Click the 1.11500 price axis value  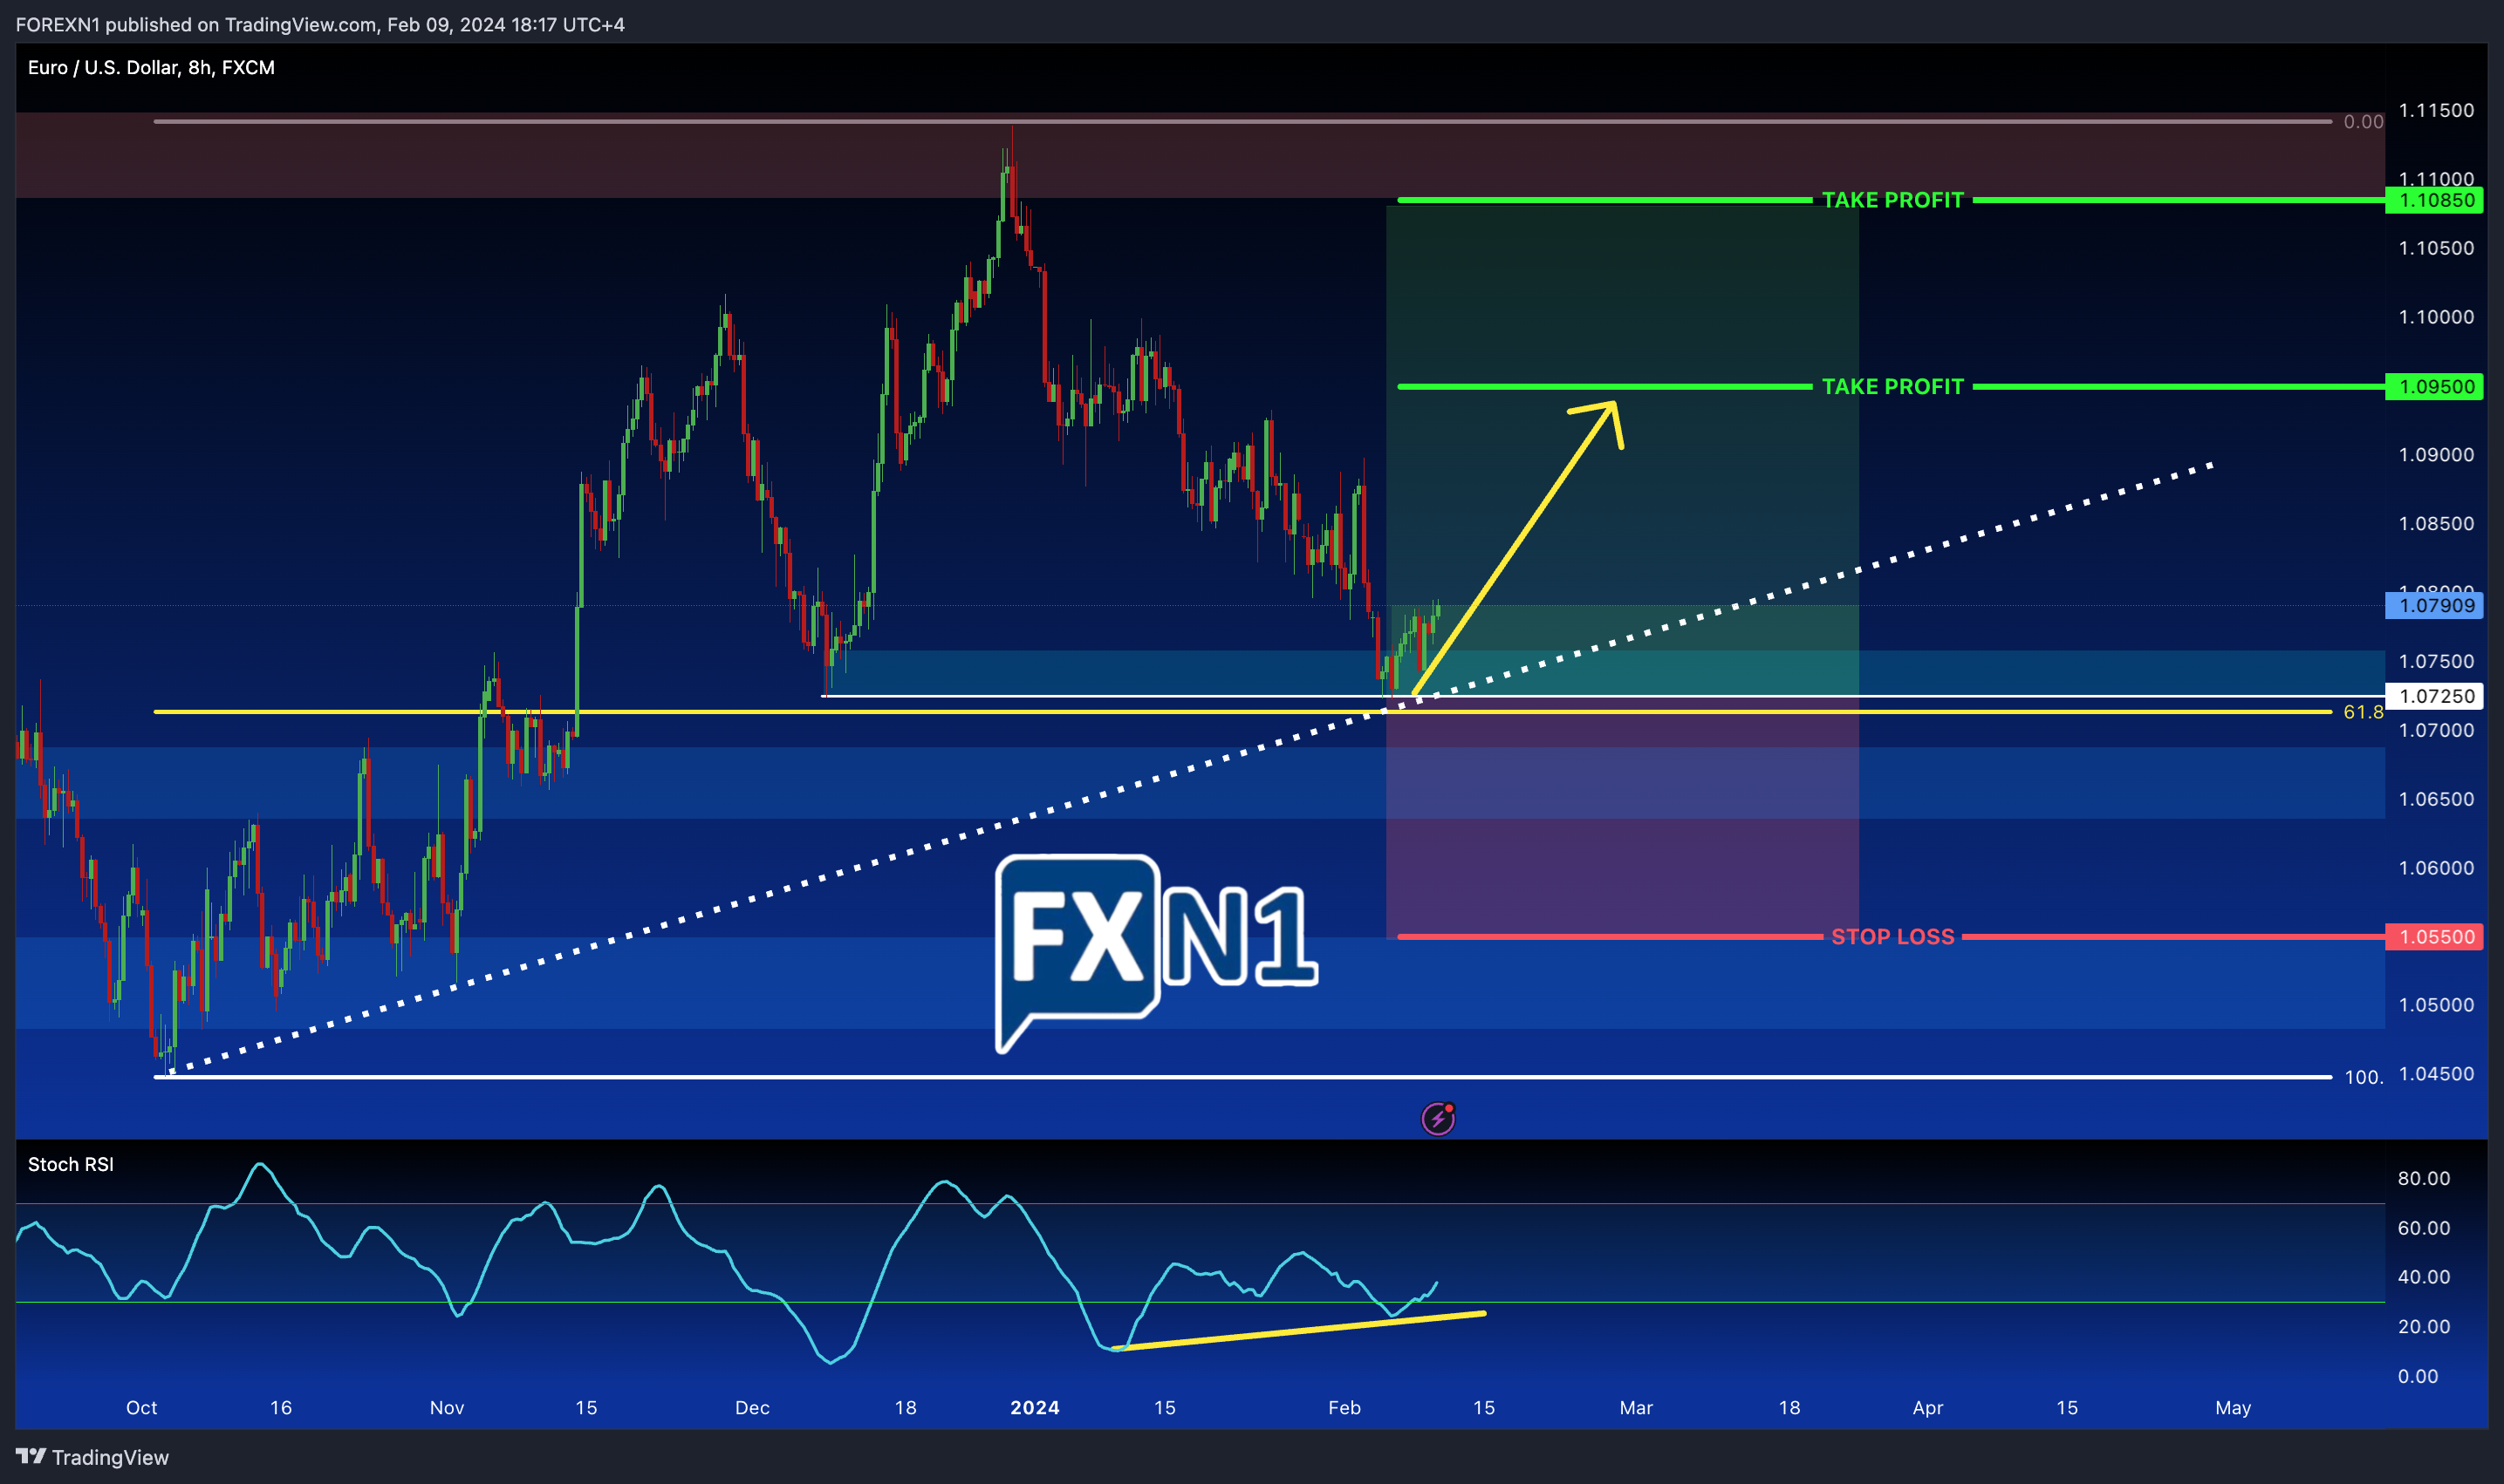[2436, 110]
